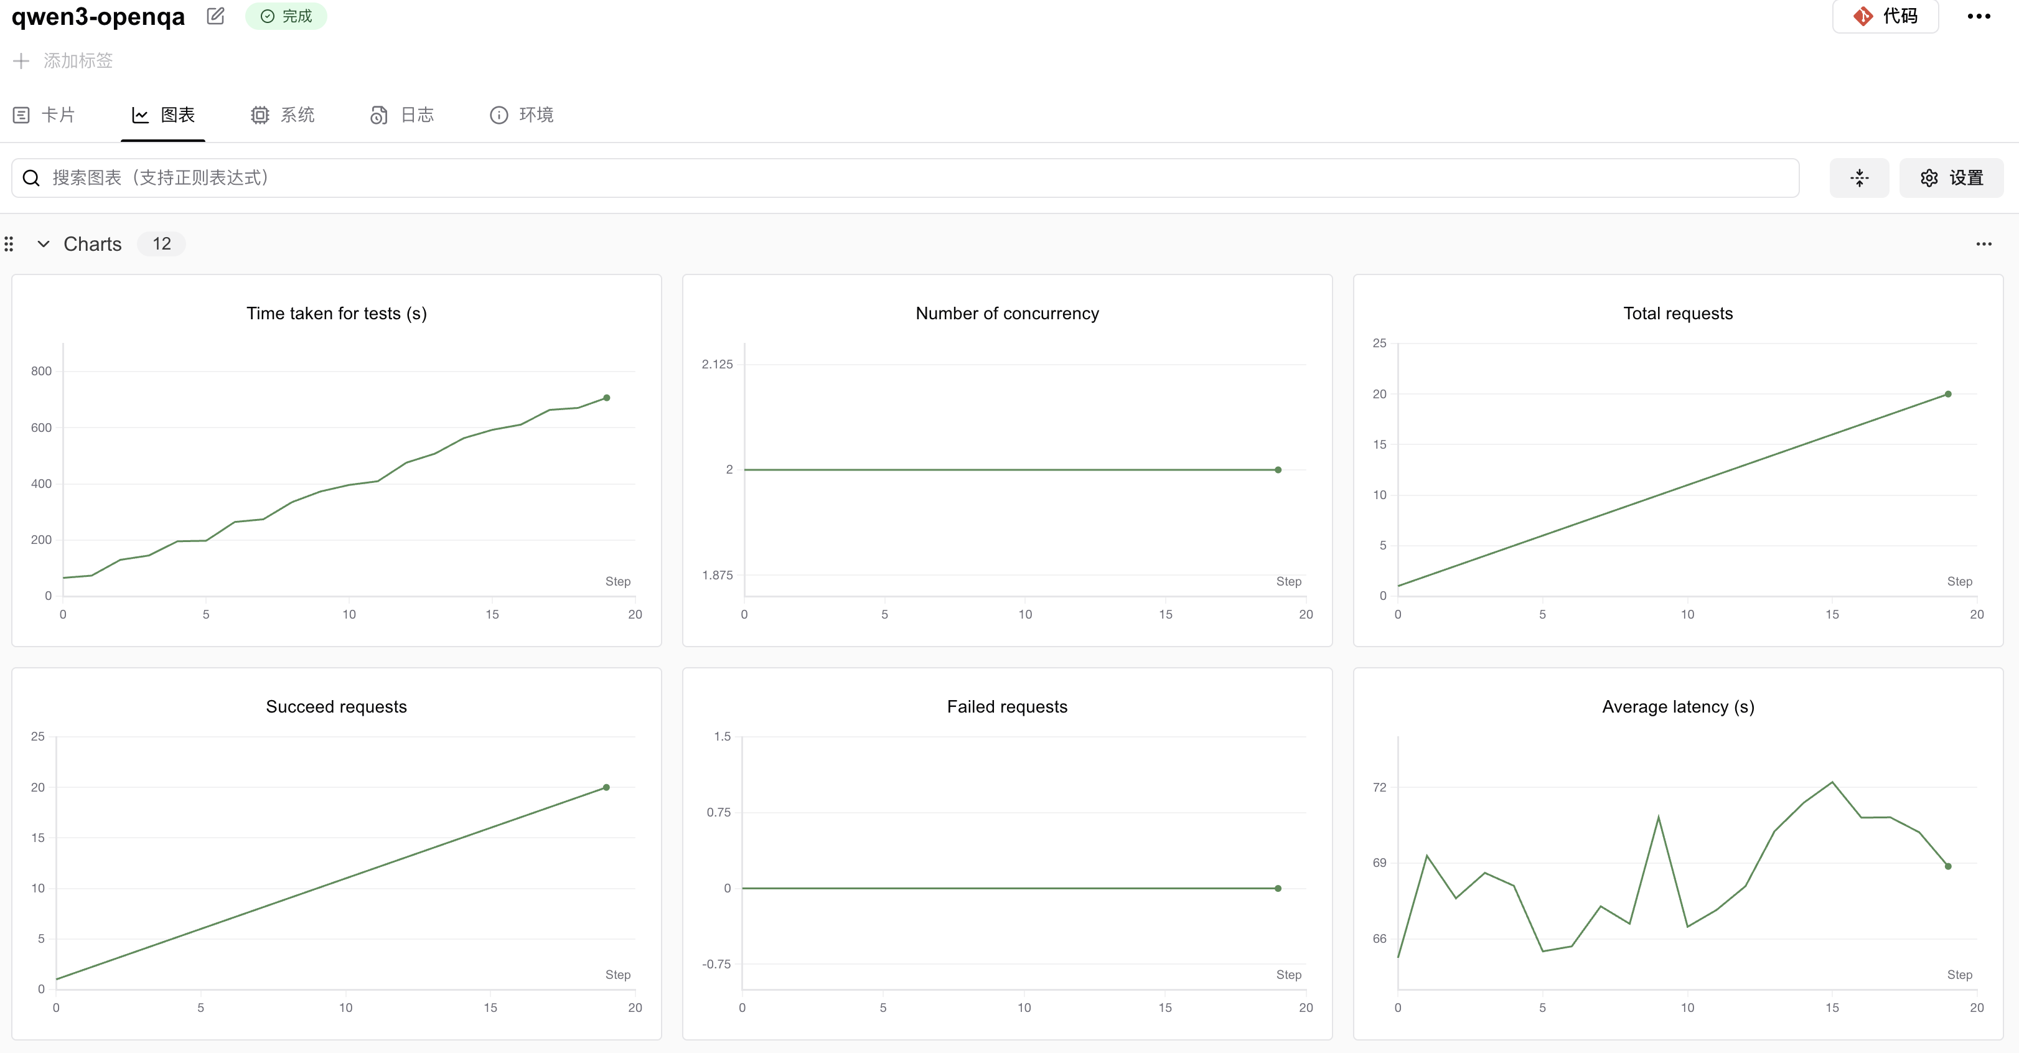Open the Charts section three-dots menu
This screenshot has height=1053, width=2019.
click(x=1983, y=244)
